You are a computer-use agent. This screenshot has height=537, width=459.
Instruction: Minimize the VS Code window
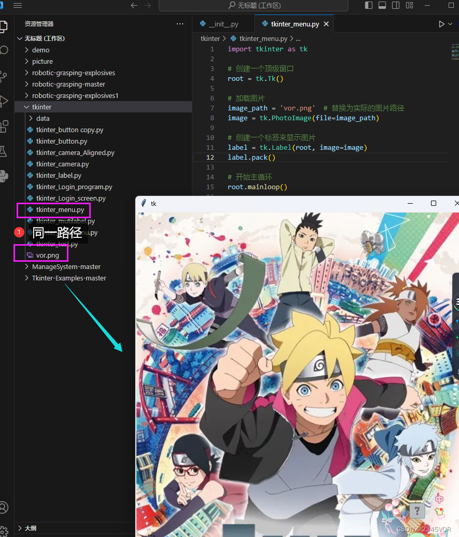pos(427,6)
